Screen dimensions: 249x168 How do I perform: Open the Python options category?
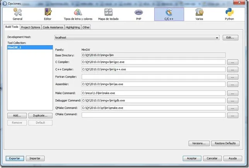click(x=229, y=14)
